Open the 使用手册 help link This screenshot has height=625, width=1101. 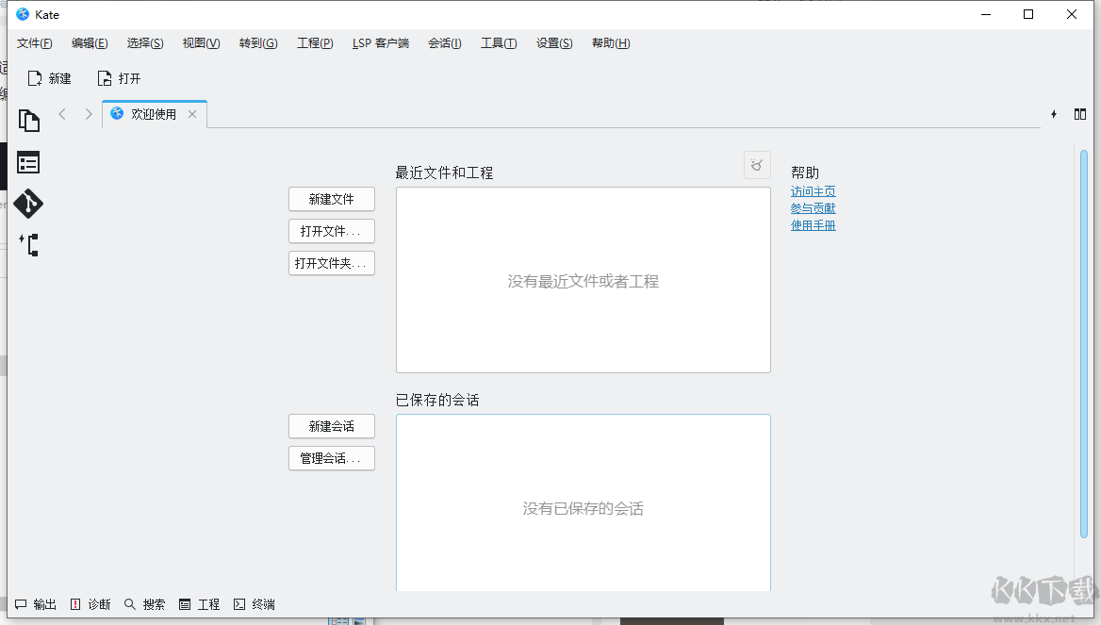pos(813,225)
